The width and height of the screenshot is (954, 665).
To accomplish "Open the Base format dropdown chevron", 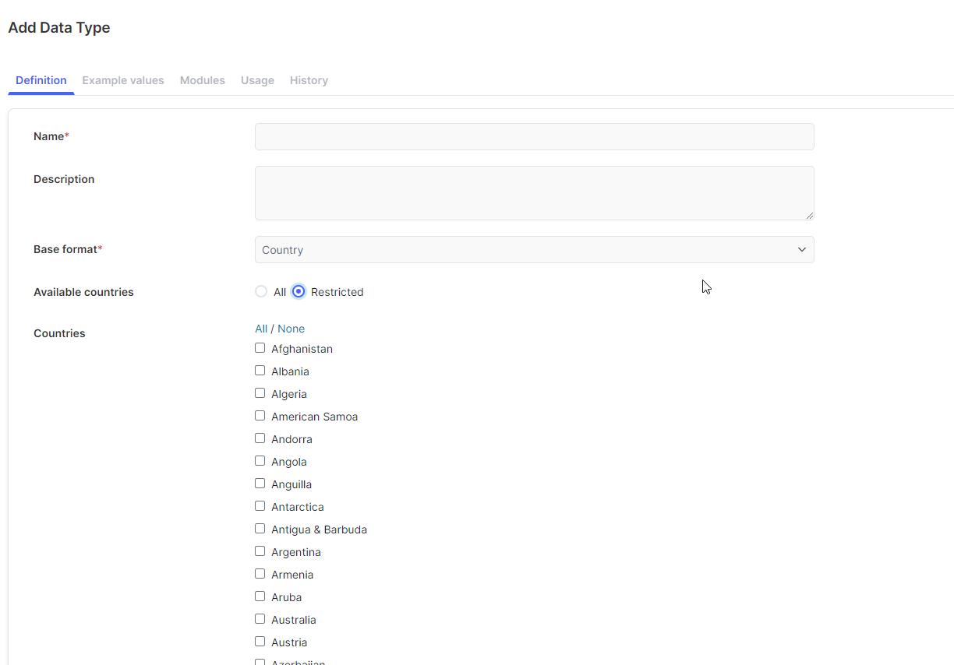I will pos(801,250).
